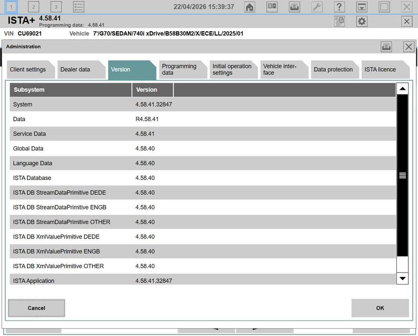418x336 pixels.
Task: Select the System row
Action: [x=203, y=104]
